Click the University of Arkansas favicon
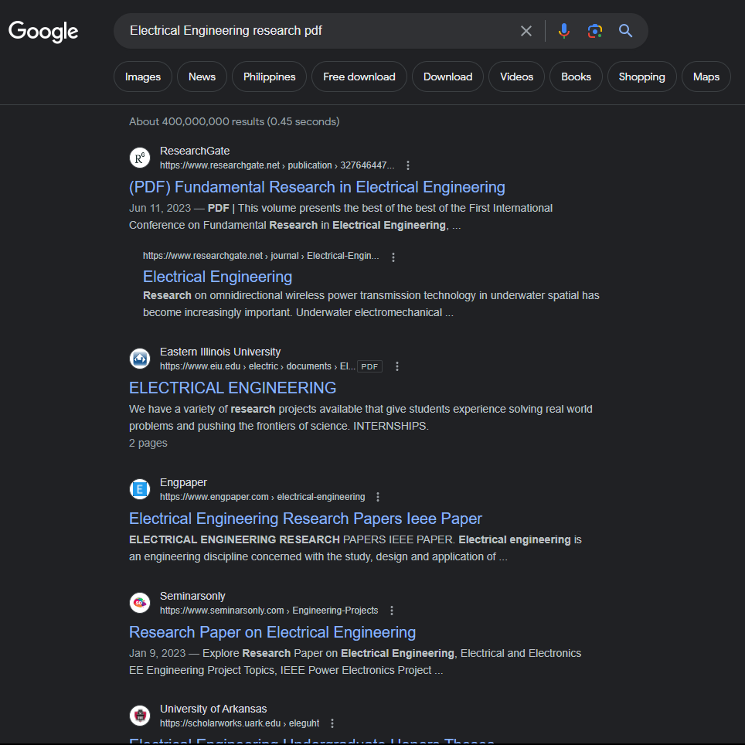 (140, 716)
